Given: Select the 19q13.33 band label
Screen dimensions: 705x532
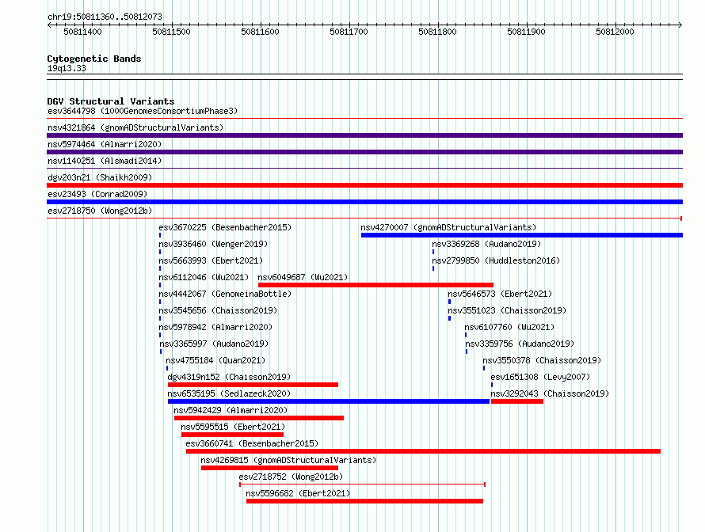Looking at the screenshot, I should [67, 68].
